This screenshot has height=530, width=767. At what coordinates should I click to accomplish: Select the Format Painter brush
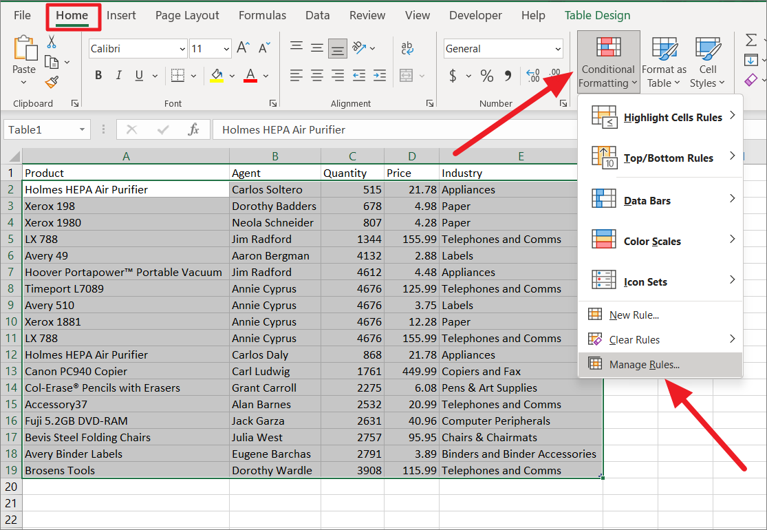point(52,82)
